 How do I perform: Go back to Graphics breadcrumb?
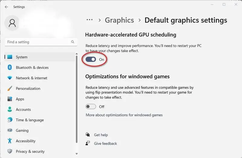tap(119, 20)
